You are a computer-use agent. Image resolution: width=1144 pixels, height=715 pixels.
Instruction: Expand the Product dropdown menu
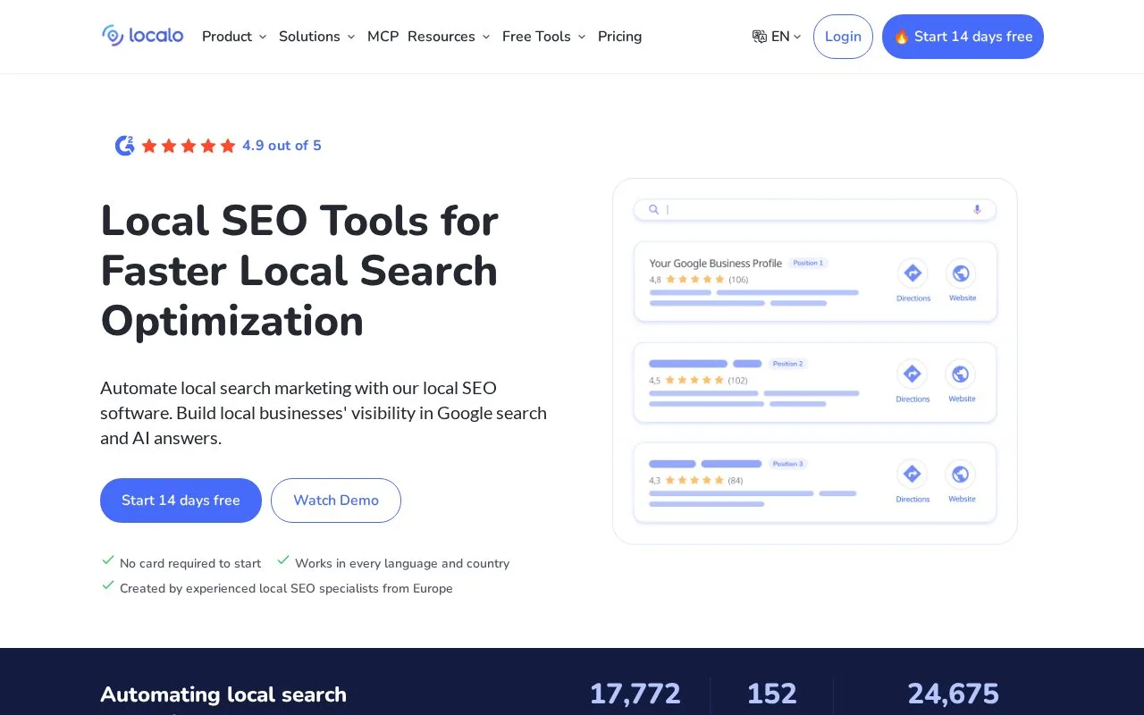234,37
